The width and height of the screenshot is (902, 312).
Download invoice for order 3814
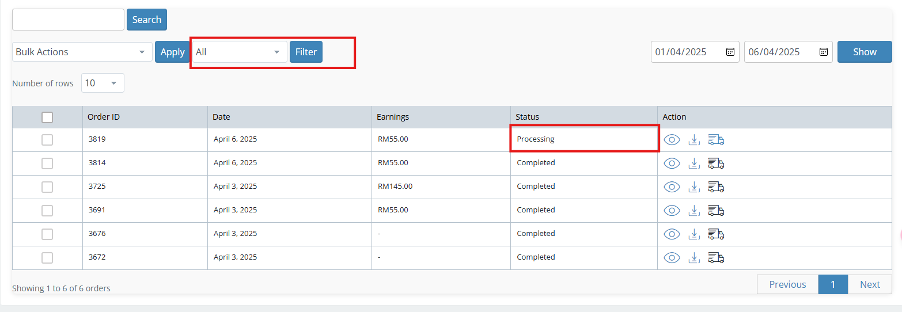click(x=694, y=163)
